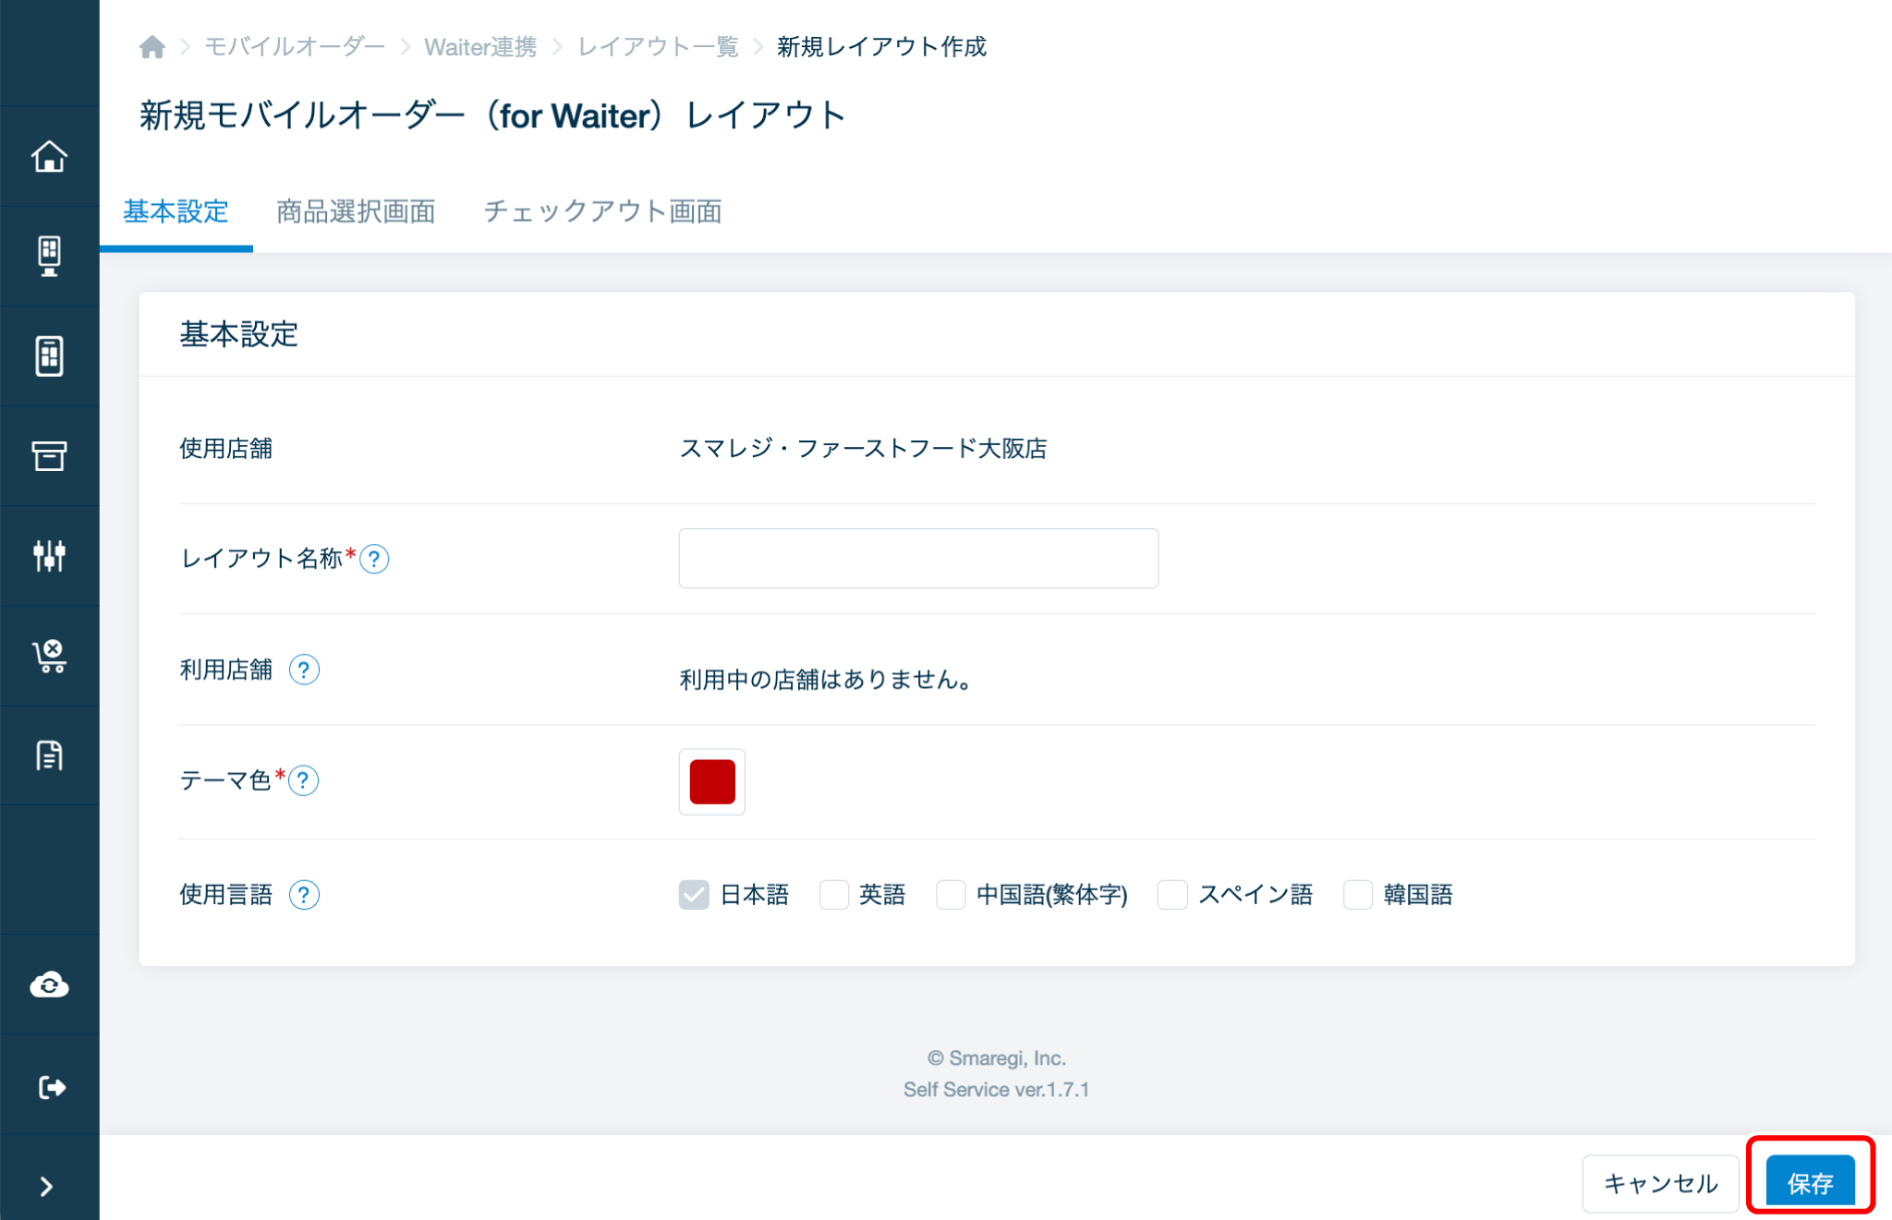The image size is (1892, 1220).
Task: Show help tooltip for 使用言語
Action: pyautogui.click(x=304, y=894)
